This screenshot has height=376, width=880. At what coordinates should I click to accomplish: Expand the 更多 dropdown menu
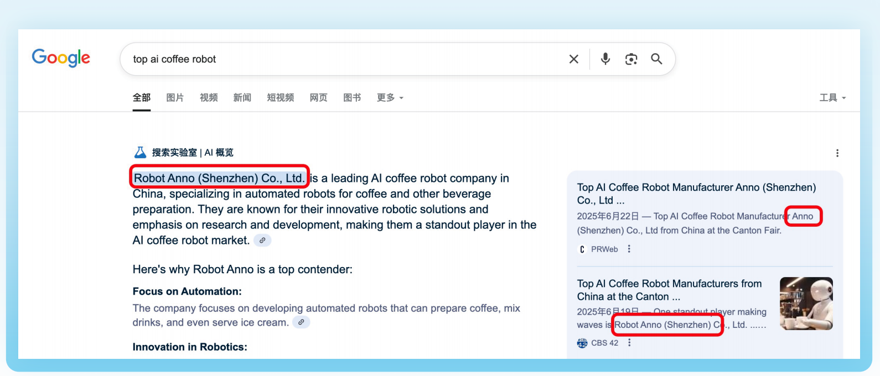pyautogui.click(x=390, y=98)
